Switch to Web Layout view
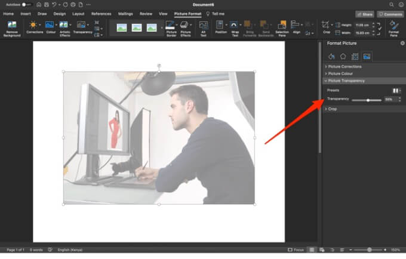 pyautogui.click(x=322, y=249)
